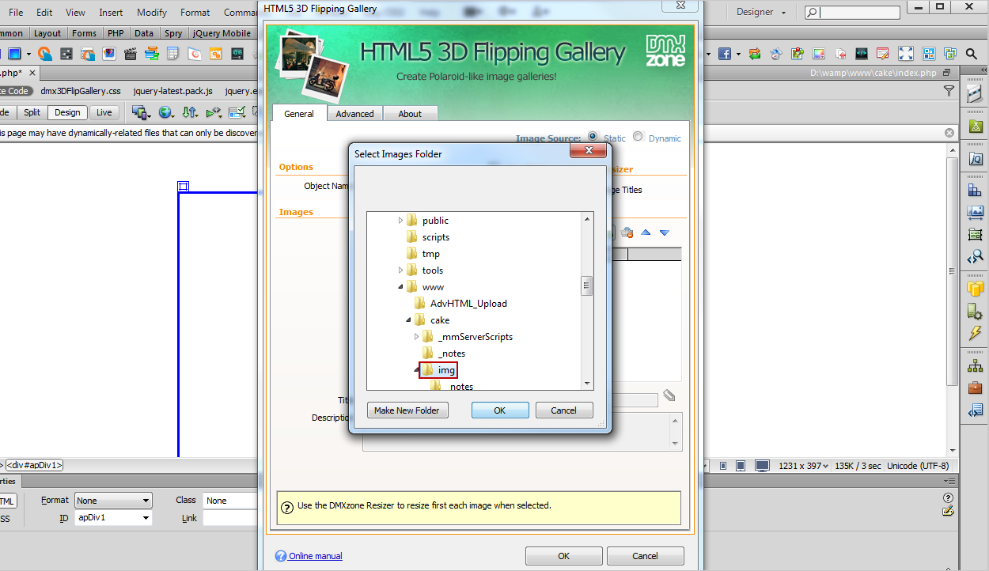The image size is (989, 571).
Task: Switch to Split view button
Action: coord(32,112)
